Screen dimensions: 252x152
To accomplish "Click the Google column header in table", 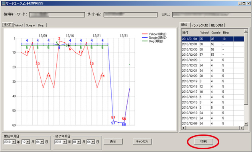I will (216, 33).
